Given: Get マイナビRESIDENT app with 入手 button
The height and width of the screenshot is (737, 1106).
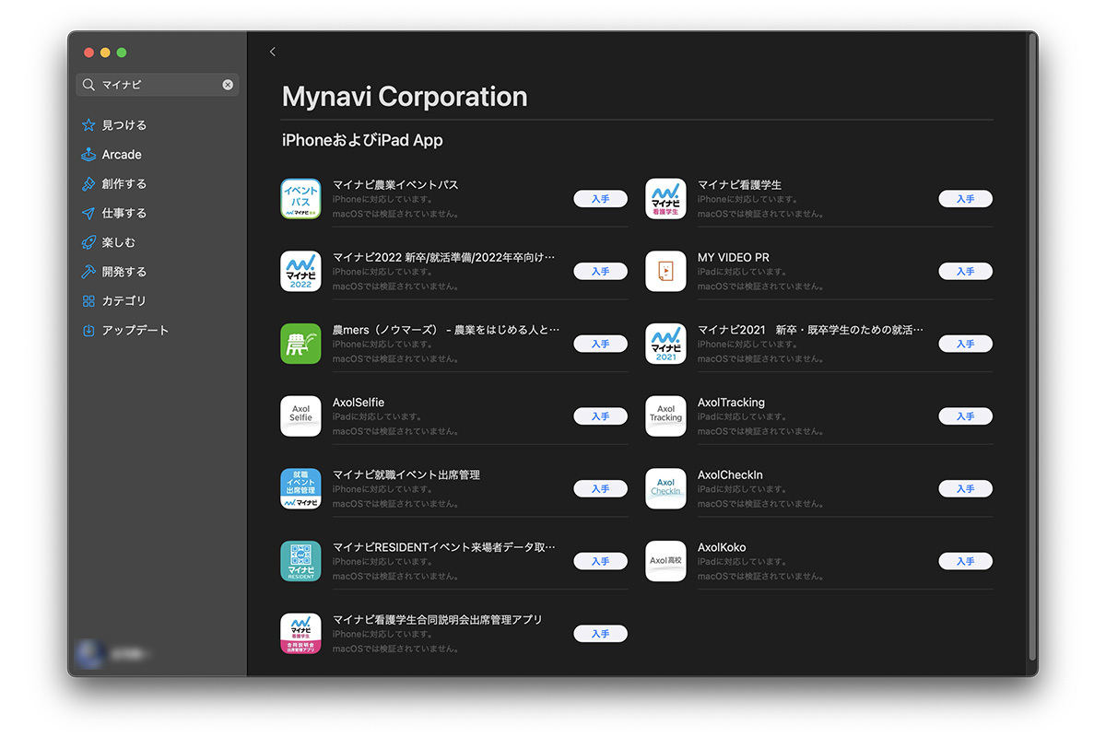Looking at the screenshot, I should point(600,561).
